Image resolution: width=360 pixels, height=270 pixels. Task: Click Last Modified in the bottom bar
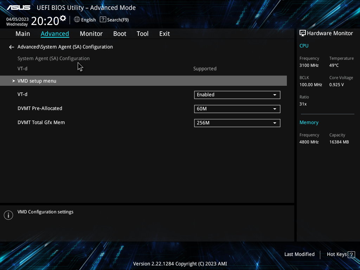click(x=299, y=254)
